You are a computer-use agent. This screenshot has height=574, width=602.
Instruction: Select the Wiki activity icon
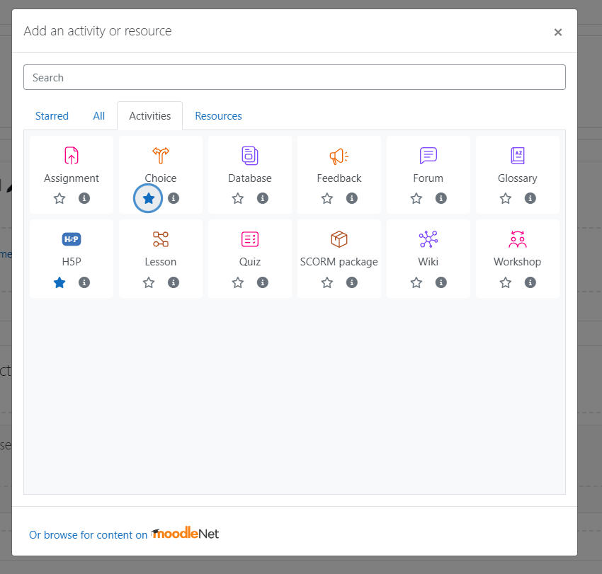[x=428, y=239]
